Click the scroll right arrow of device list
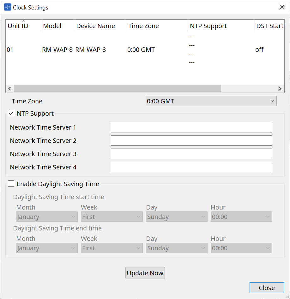Image resolution: width=290 pixels, height=299 pixels. point(280,89)
